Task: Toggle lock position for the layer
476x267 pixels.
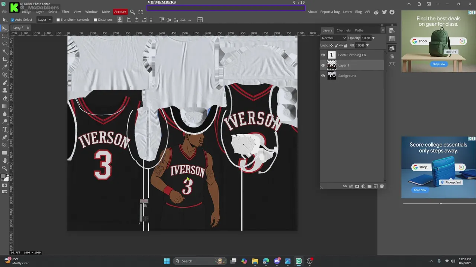Action: (341, 46)
